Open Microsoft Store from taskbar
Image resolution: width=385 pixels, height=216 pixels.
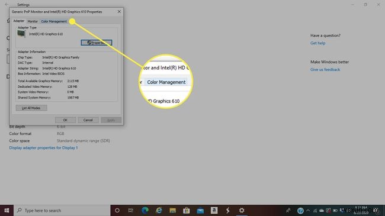[187, 210]
